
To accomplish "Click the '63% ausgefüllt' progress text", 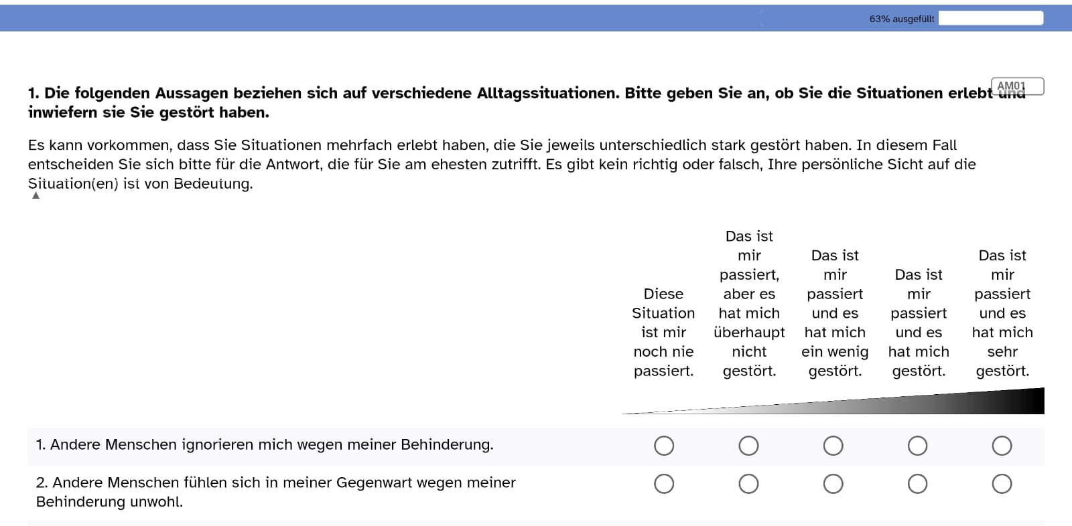I will pyautogui.click(x=902, y=19).
